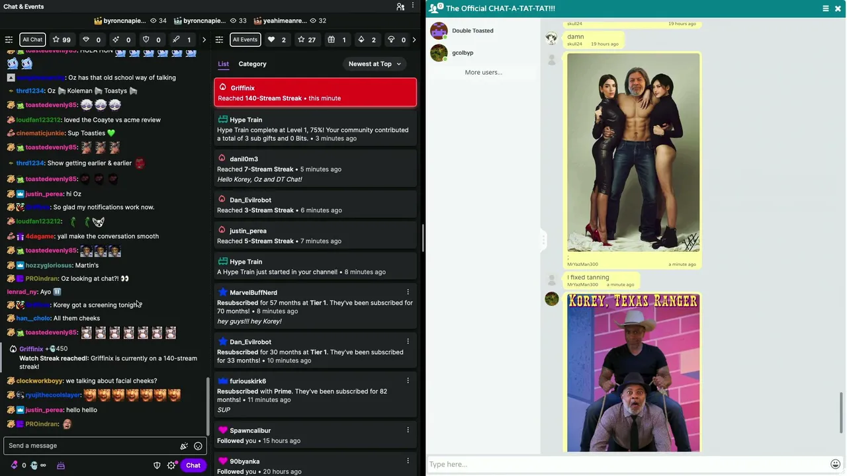
Task: Show more chat filters with right arrow
Action: pos(204,40)
